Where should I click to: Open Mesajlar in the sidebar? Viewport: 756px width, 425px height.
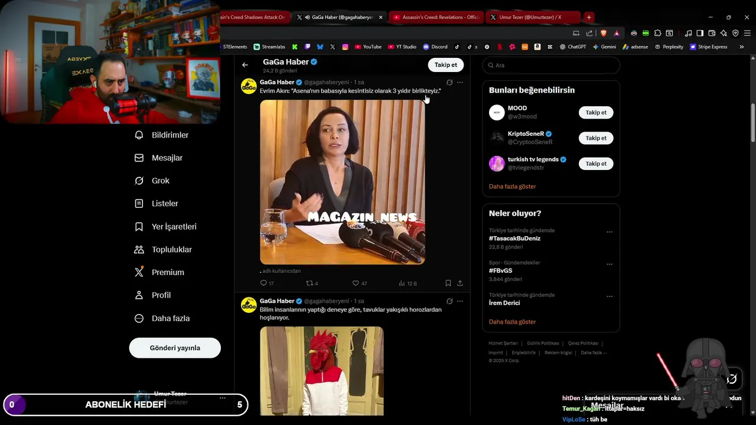pyautogui.click(x=159, y=158)
